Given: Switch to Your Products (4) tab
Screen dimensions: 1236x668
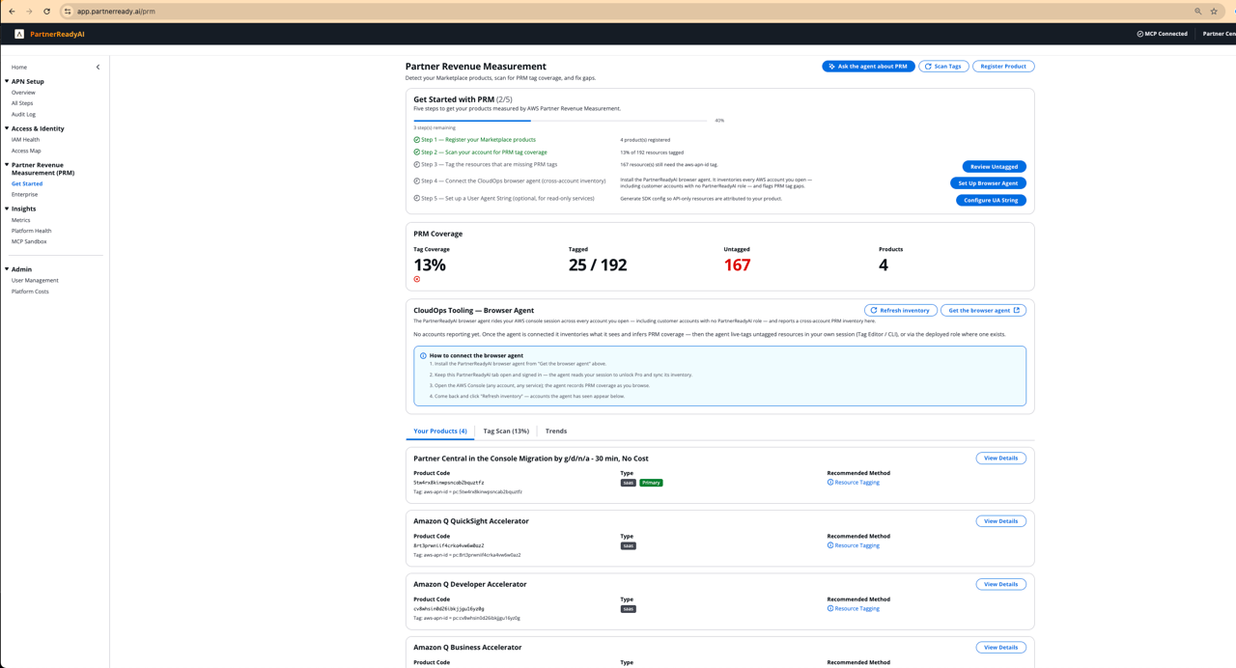Looking at the screenshot, I should [440, 431].
